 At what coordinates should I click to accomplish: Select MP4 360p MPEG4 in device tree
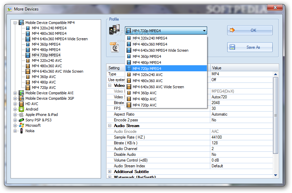pyautogui.click(x=46, y=44)
